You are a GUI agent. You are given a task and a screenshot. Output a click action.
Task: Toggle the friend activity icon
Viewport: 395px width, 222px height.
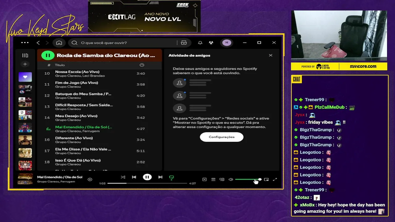tap(211, 43)
